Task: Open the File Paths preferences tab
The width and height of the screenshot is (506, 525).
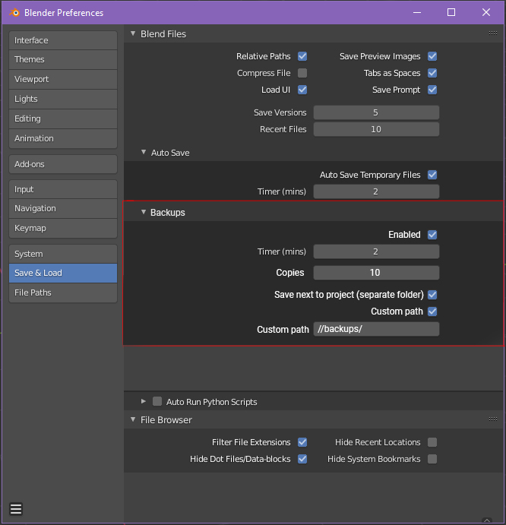Action: (x=63, y=293)
